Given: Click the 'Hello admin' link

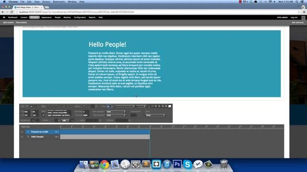Looking at the screenshot, I should pos(282,17).
